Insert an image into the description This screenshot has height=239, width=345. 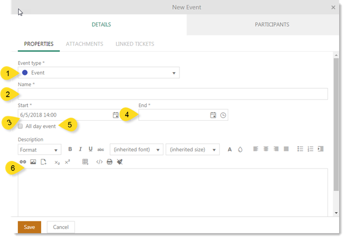(x=33, y=162)
